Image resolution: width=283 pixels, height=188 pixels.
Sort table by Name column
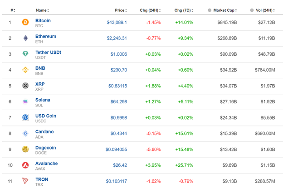(43, 10)
